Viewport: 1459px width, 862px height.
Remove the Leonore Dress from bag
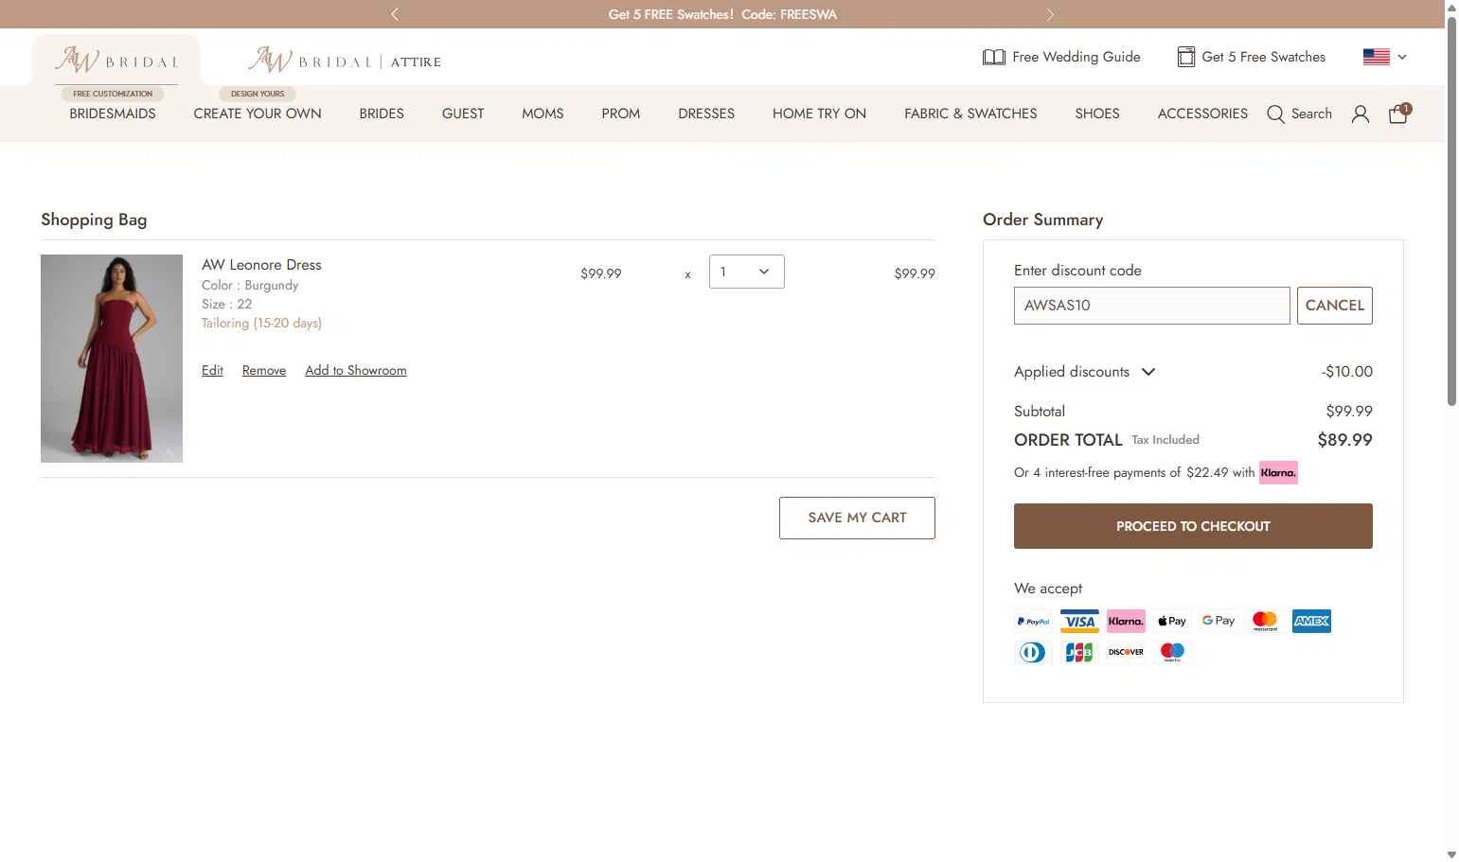(264, 370)
